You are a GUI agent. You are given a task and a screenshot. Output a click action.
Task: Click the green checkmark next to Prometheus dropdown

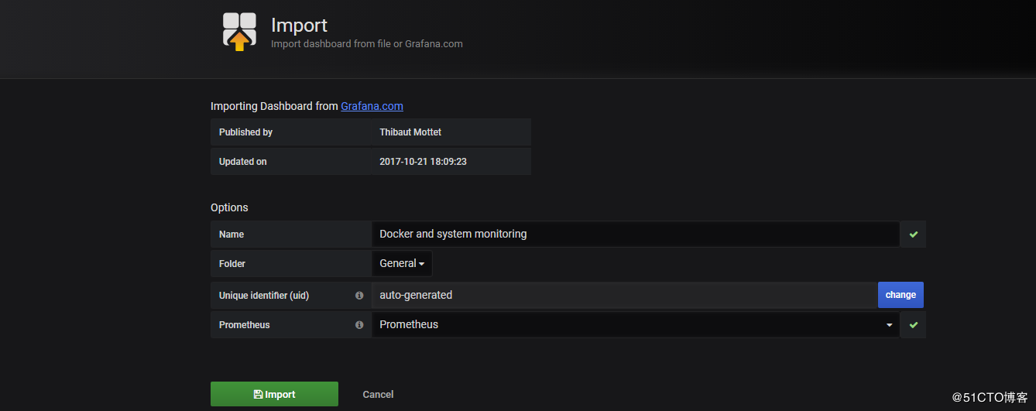[914, 325]
